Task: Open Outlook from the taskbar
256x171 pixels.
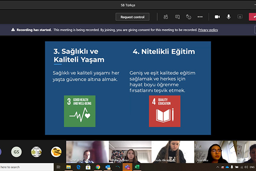Action: 108,167
